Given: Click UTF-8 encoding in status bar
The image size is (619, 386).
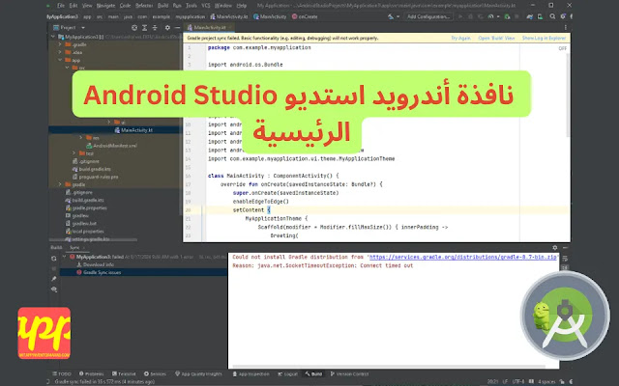Looking at the screenshot, I should tap(518, 382).
